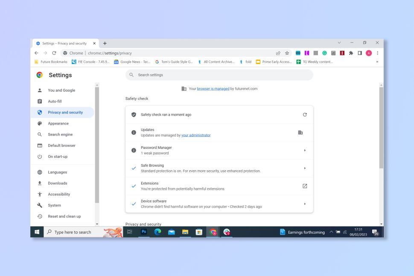Open the 'fold' bookmark
The image size is (414, 276).
pyautogui.click(x=245, y=62)
